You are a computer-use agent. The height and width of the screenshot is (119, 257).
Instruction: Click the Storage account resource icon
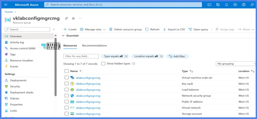[x=72, y=114]
